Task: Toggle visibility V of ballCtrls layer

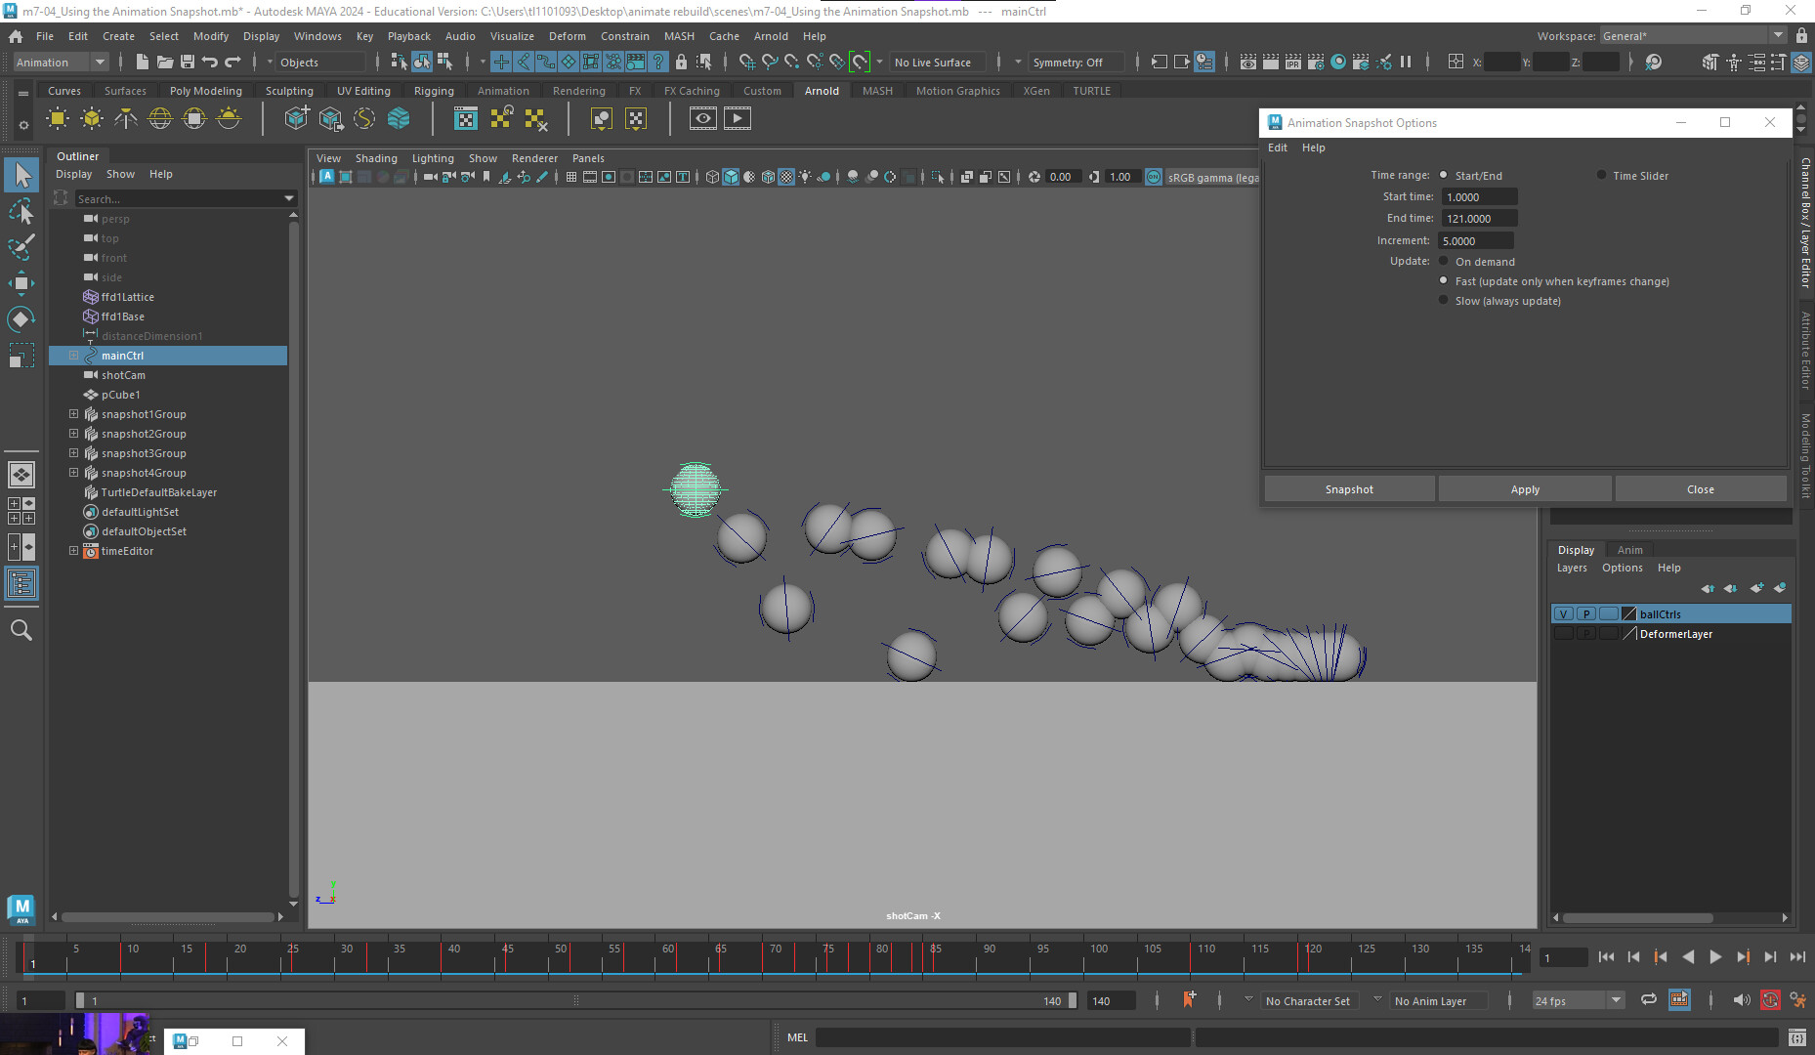Action: [1563, 614]
